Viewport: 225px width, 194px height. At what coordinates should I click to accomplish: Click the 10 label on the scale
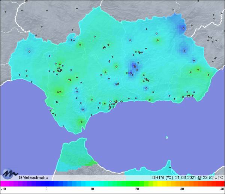point(92,189)
